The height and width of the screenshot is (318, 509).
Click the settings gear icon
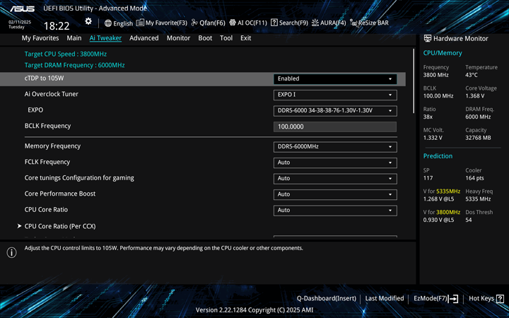coord(88,22)
